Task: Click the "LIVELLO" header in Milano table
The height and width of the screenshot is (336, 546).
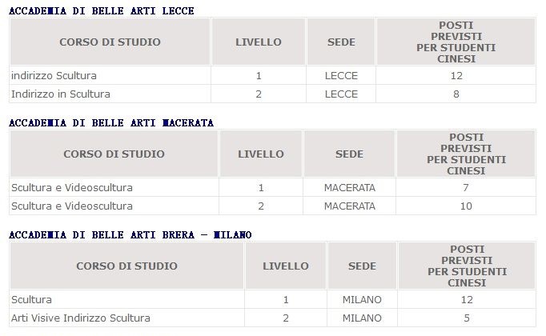Action: (x=286, y=266)
